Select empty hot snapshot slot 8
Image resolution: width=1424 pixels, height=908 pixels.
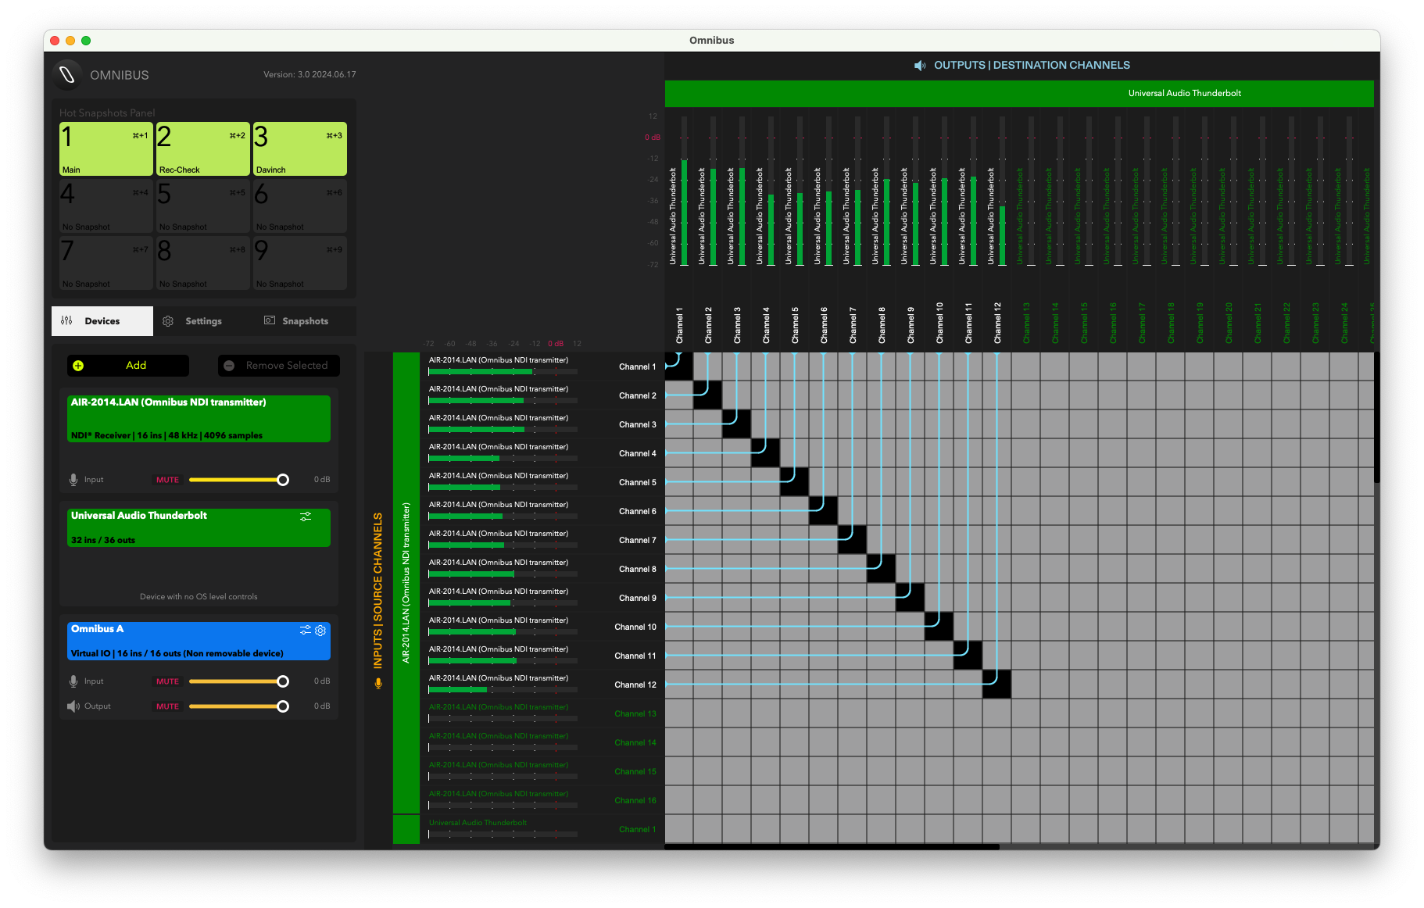click(203, 263)
